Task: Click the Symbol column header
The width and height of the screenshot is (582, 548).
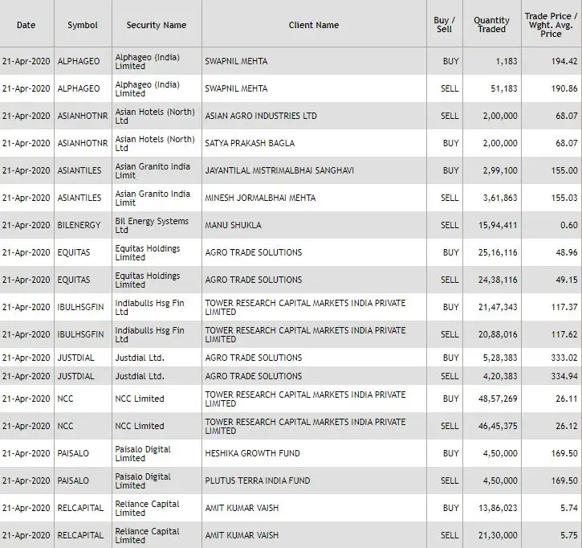Action: tap(83, 25)
